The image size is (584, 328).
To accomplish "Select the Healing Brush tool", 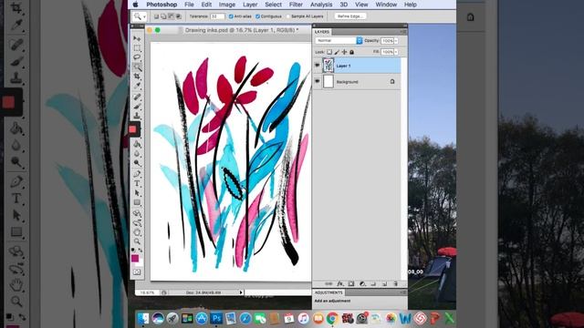I will [x=137, y=97].
